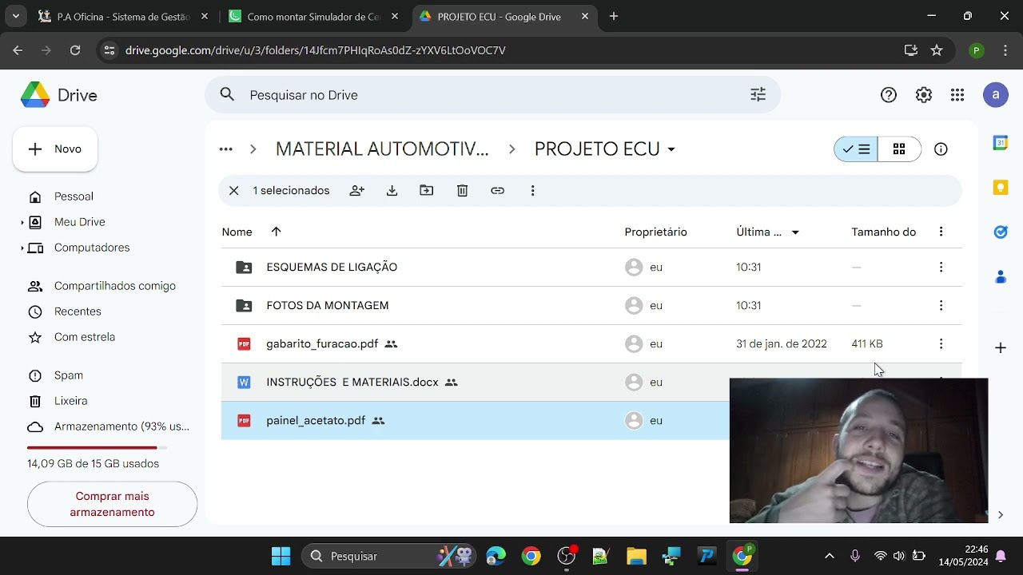Clear the current selection with X
The image size is (1023, 575).
tap(233, 191)
